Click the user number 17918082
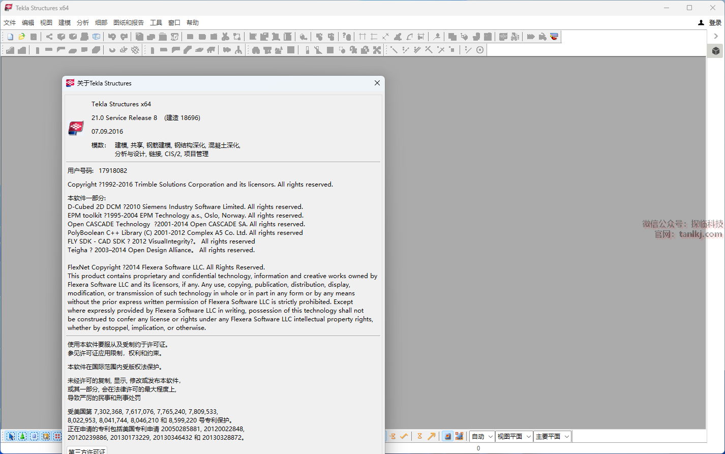725x454 pixels. coord(113,171)
